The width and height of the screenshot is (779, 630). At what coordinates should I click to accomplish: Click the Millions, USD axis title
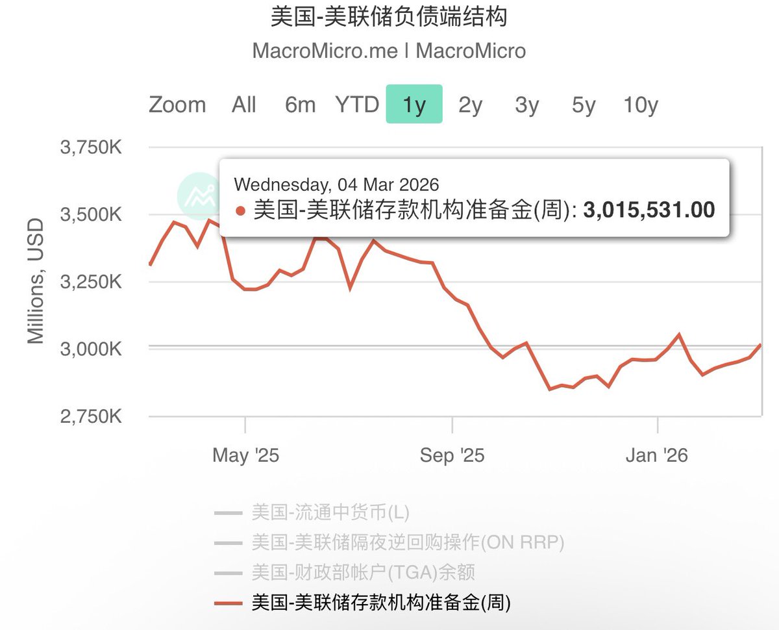pyautogui.click(x=36, y=281)
